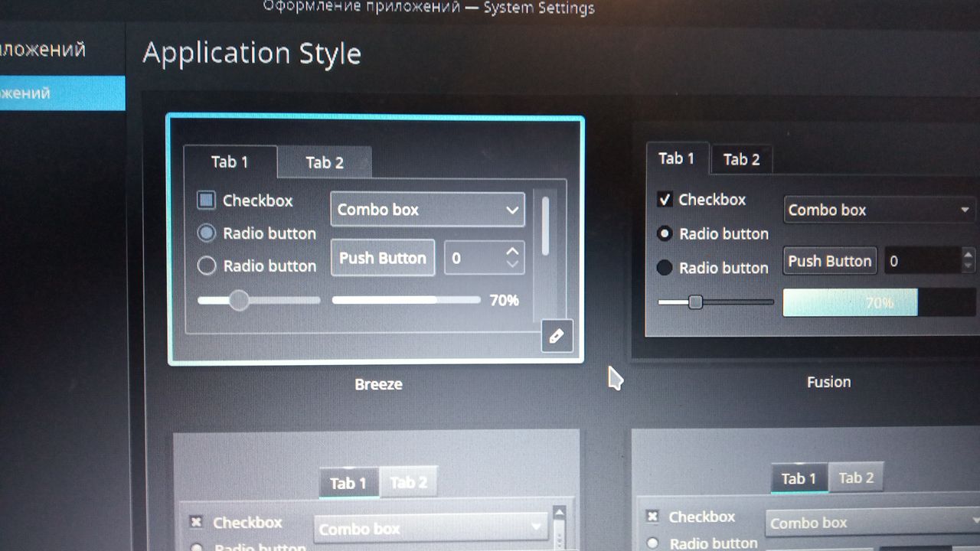
Task: Toggle the Checkbox in bottom-left style preview
Action: point(196,522)
